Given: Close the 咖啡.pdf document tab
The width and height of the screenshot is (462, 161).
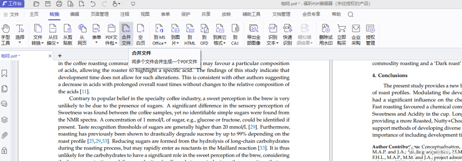Looking at the screenshot, I should tap(50, 56).
